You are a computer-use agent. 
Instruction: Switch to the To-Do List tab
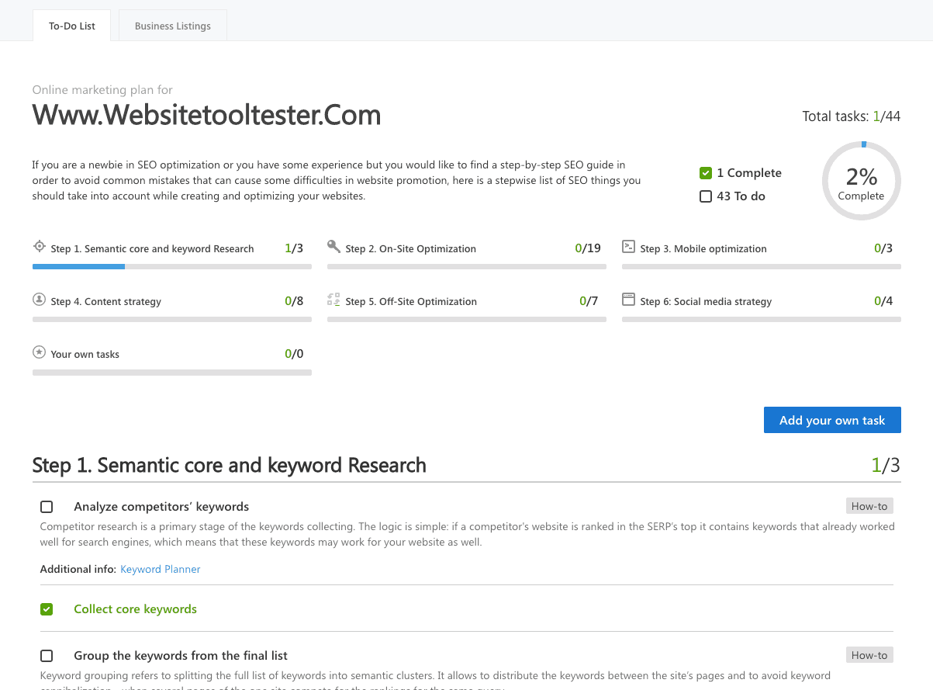(x=72, y=26)
